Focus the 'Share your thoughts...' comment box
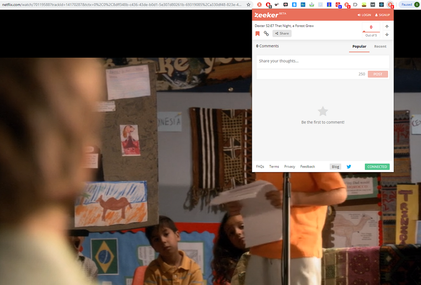This screenshot has height=285, width=421. [x=323, y=62]
